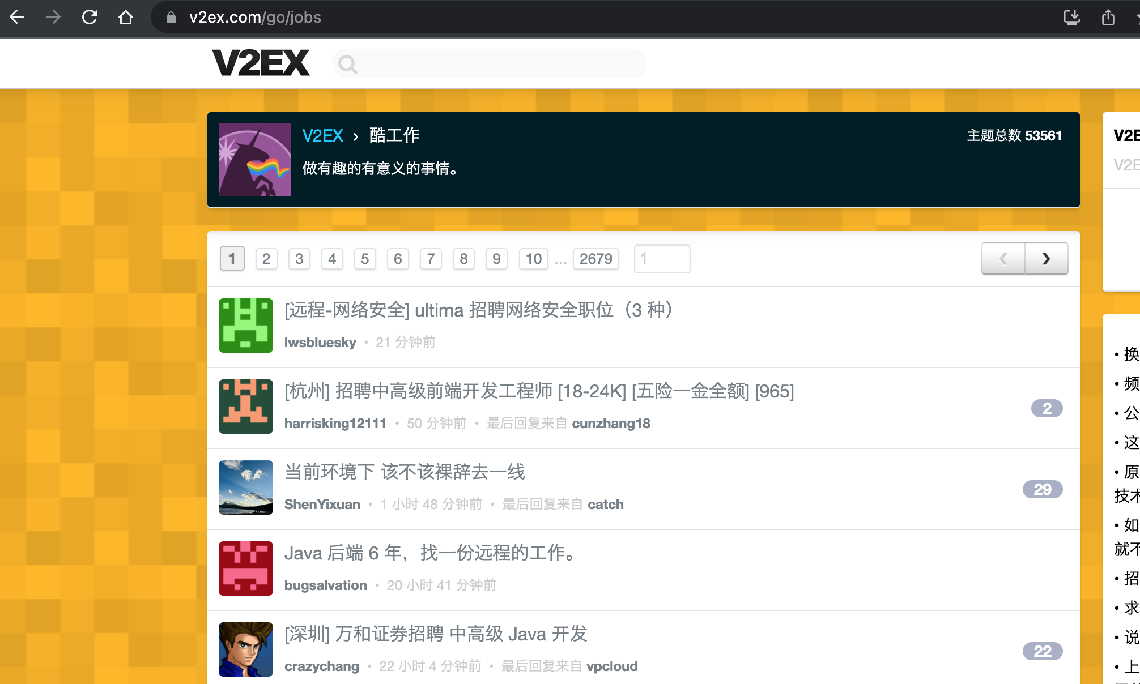
Task: Click the 20 小时 41 分钟前 timestamp
Action: click(x=441, y=585)
